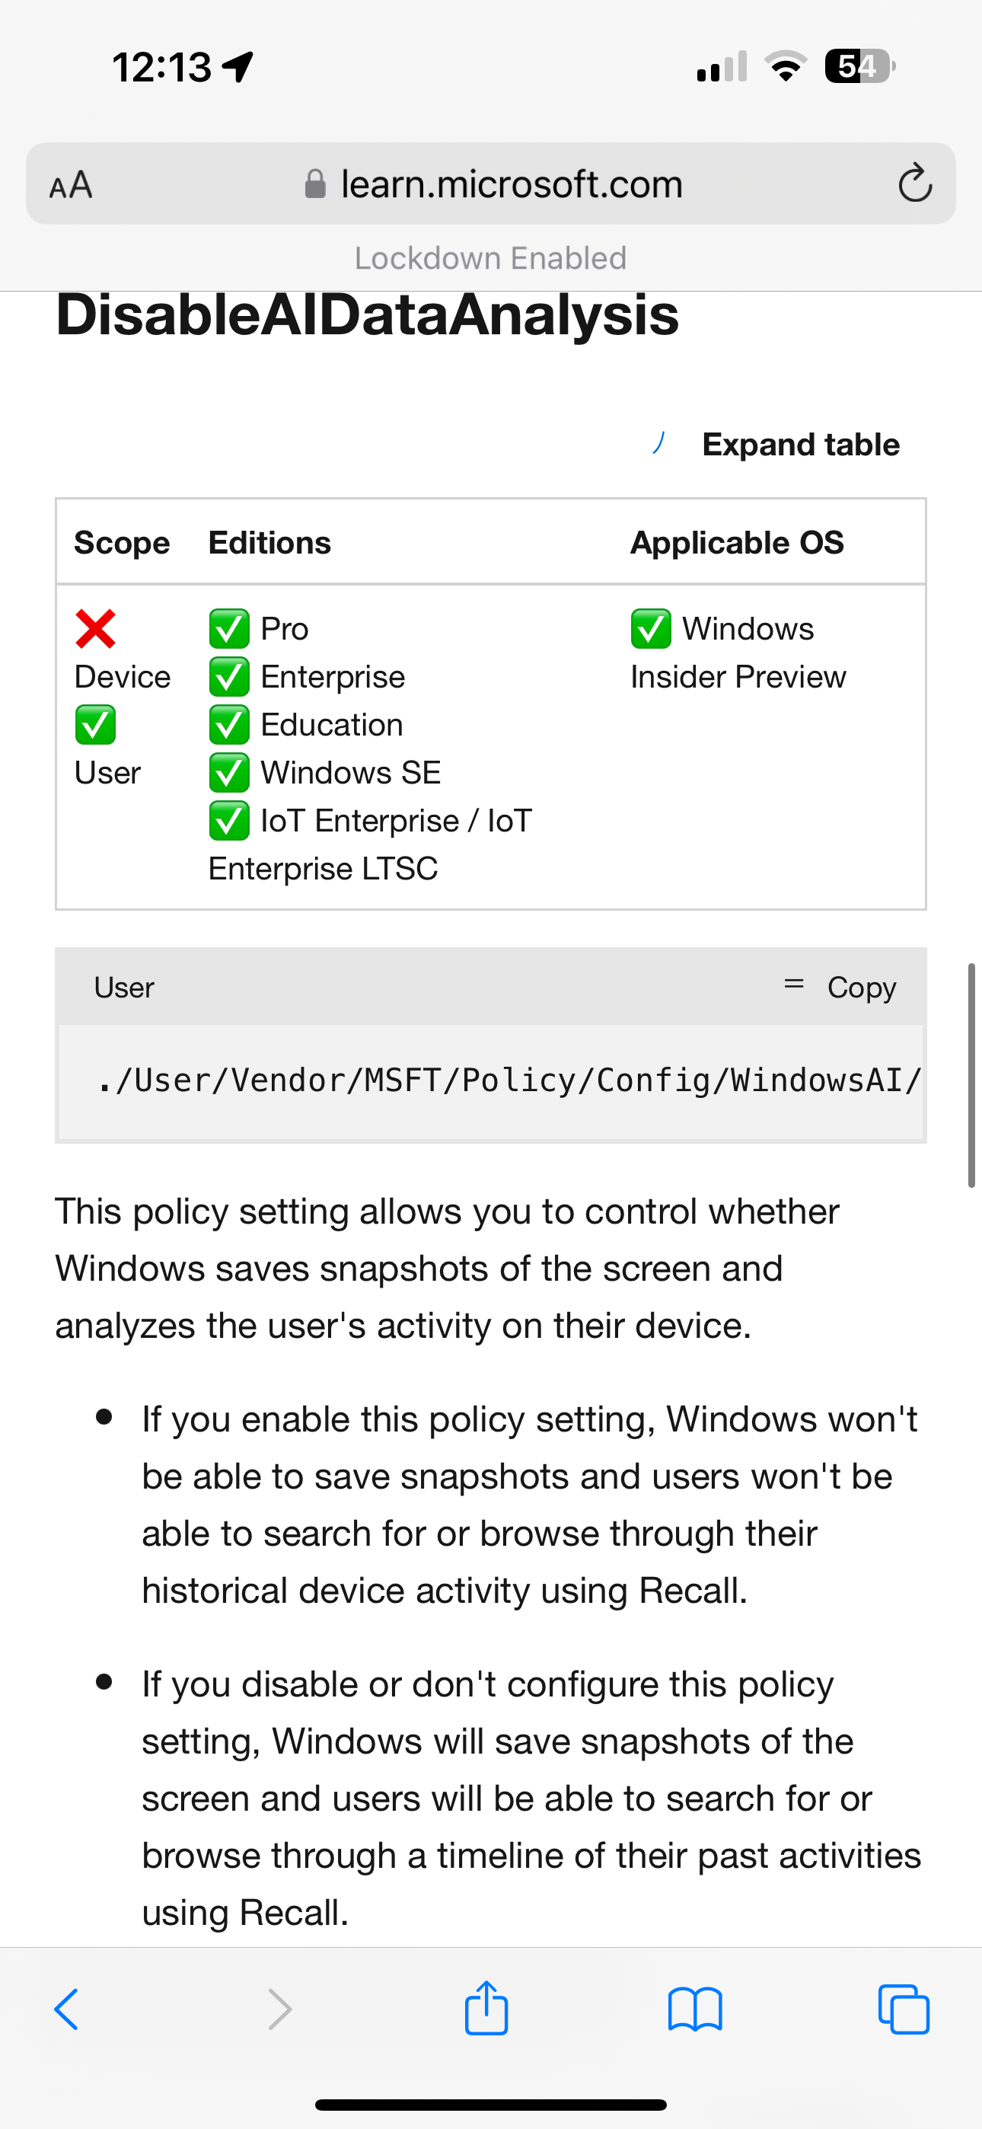Select the User code block tab label
The image size is (982, 2129).
pos(124,988)
